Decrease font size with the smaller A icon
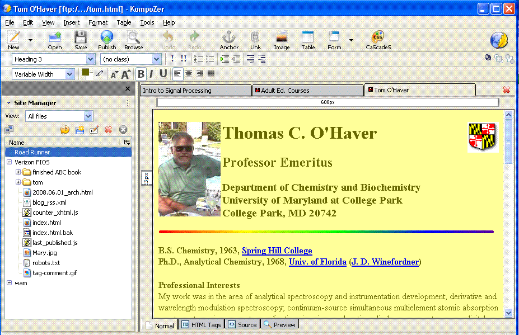This screenshot has width=519, height=335. click(114, 74)
